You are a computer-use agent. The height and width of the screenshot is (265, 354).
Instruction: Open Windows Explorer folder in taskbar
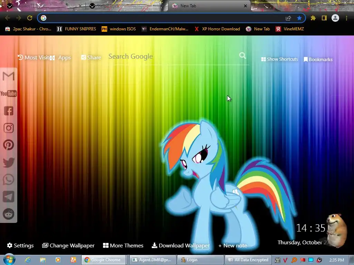[43, 260]
